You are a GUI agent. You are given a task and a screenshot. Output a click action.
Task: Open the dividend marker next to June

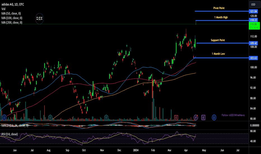coord(4,118)
